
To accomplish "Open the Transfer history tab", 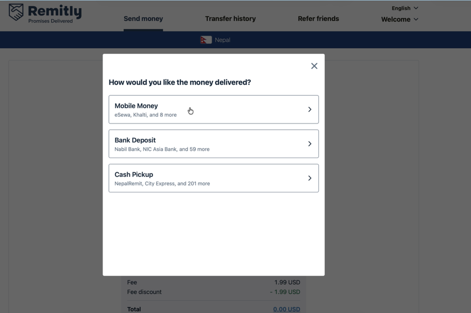I will tap(230, 19).
